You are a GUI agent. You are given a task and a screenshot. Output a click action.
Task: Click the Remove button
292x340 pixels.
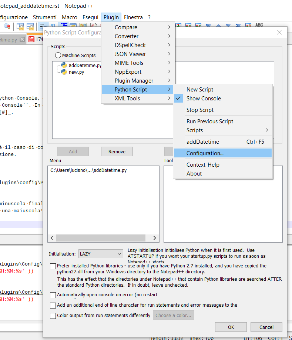[117, 151]
